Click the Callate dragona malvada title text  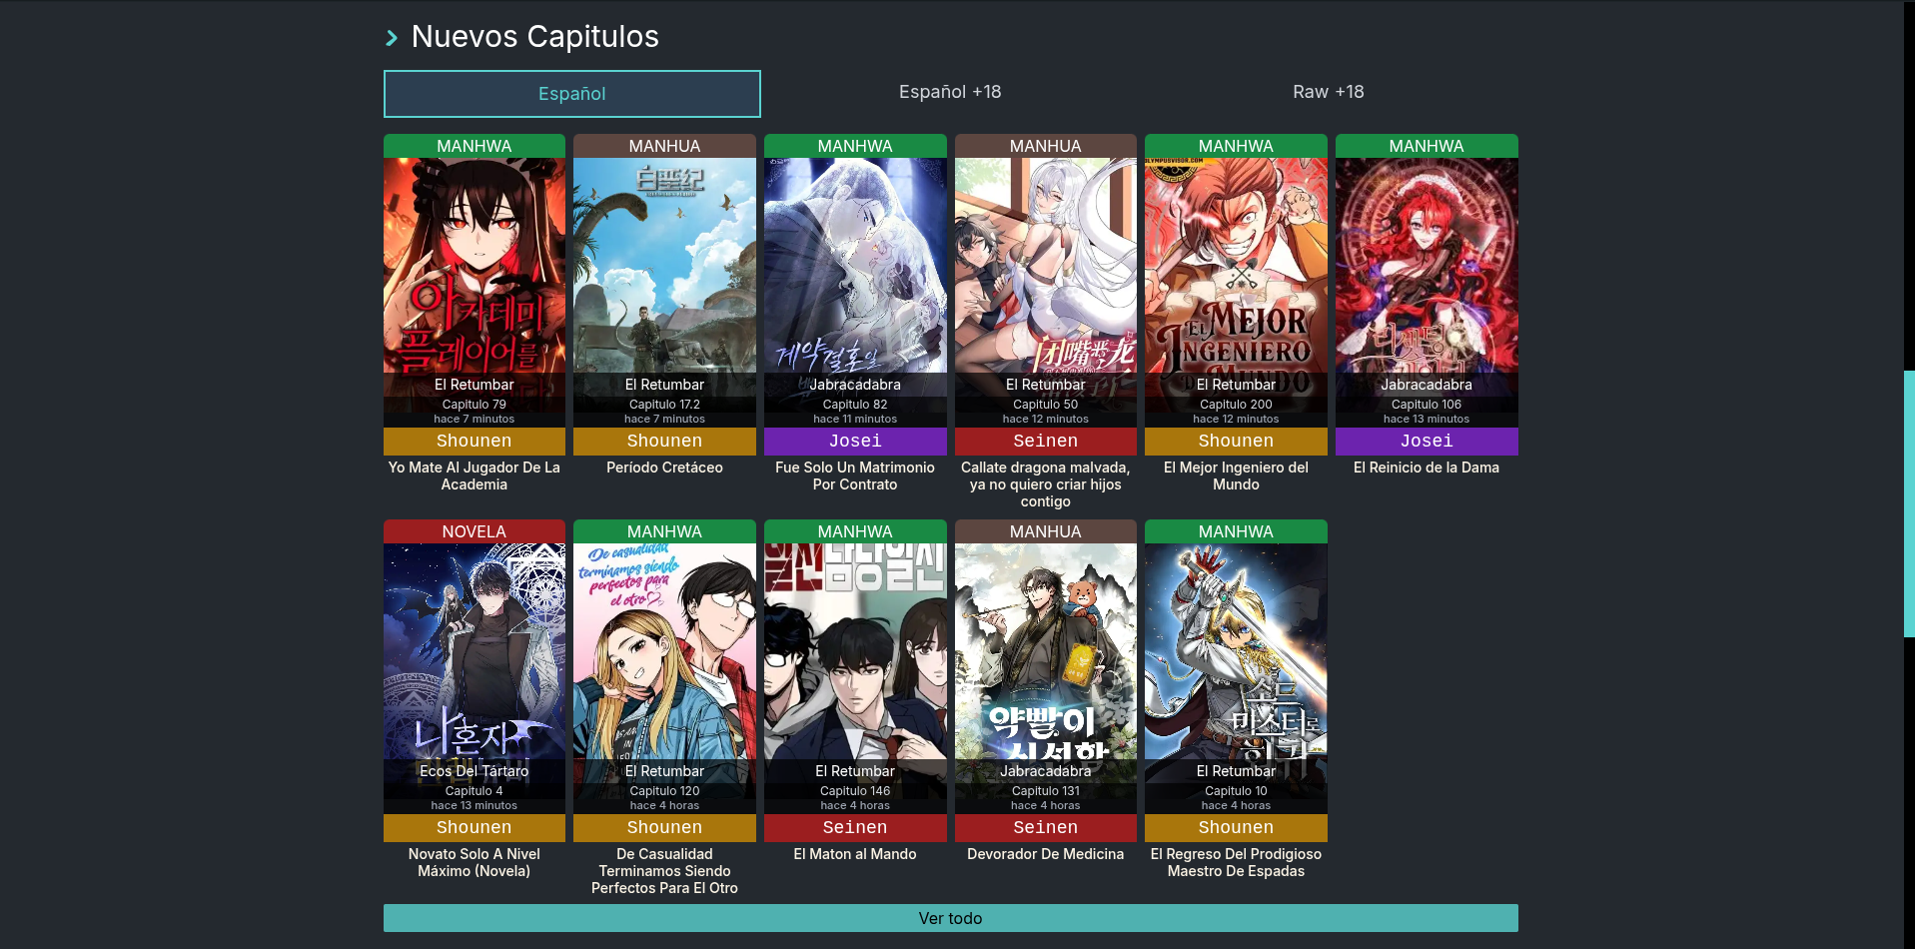tap(1046, 484)
